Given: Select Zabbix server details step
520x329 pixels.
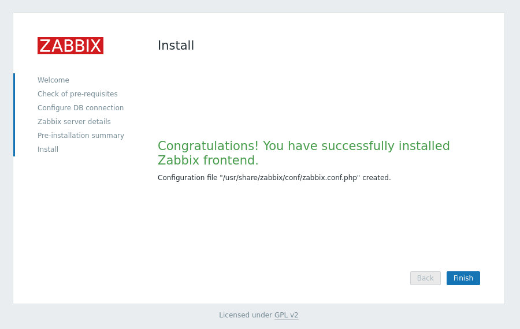Looking at the screenshot, I should point(74,122).
